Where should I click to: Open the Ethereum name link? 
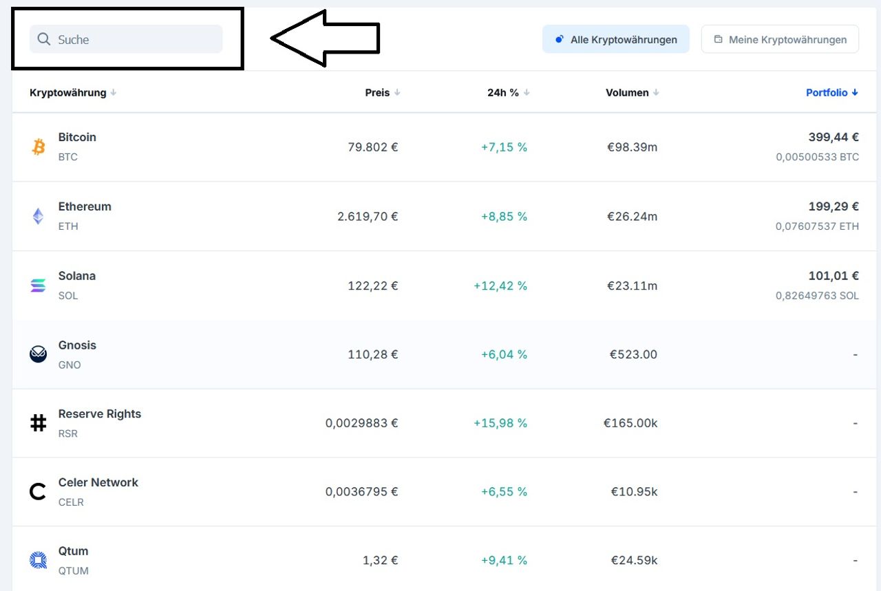[85, 206]
